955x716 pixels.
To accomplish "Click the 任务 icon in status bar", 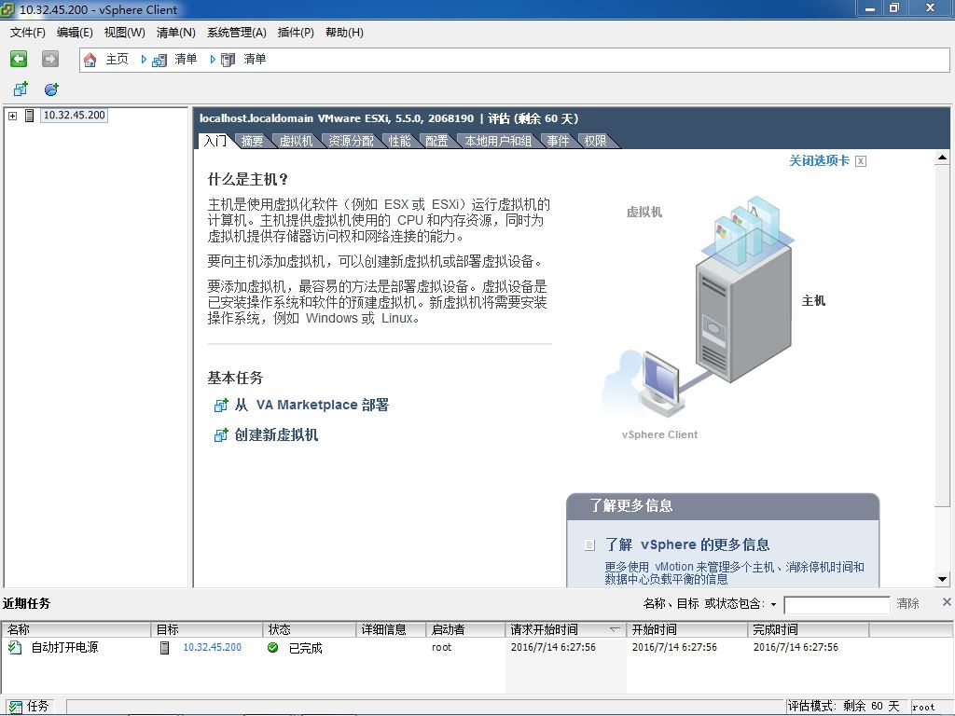I will point(15,707).
